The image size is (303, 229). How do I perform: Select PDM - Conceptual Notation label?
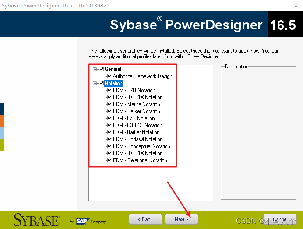click(141, 146)
